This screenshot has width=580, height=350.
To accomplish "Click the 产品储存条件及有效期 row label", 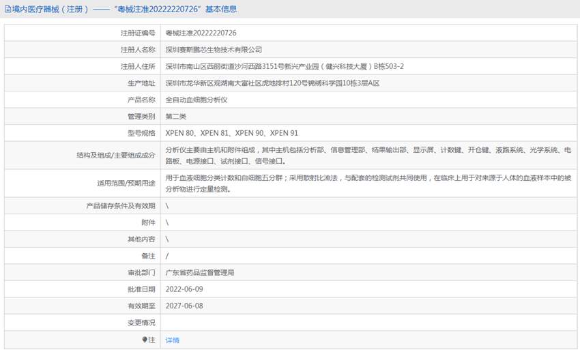I will (x=121, y=205).
